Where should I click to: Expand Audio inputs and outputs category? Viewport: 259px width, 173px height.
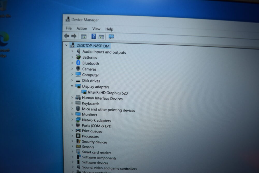72,51
